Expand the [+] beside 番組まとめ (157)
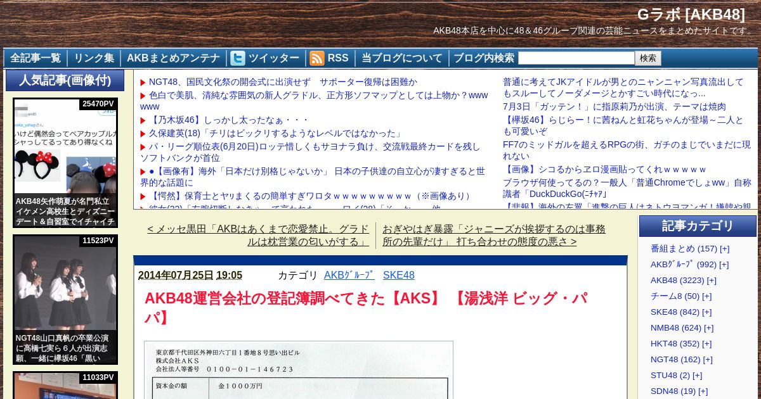 click(724, 248)
